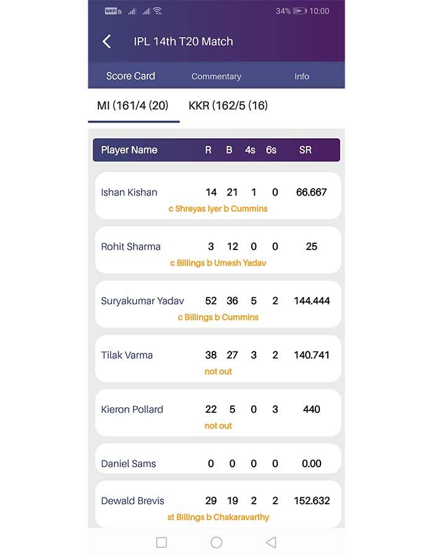Image resolution: width=433 pixels, height=557 pixels.
Task: Select Daniel Sams in the scorecard
Action: pos(218,459)
